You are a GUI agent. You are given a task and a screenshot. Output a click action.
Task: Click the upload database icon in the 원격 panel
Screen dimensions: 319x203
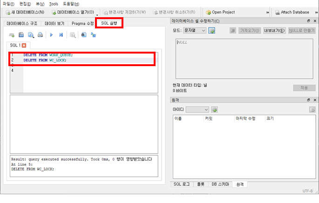tap(312, 109)
